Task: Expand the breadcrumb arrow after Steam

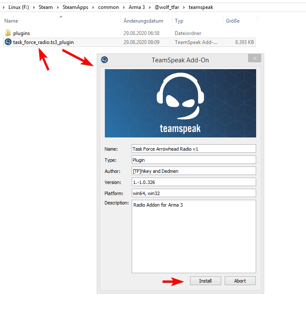Action: point(57,7)
